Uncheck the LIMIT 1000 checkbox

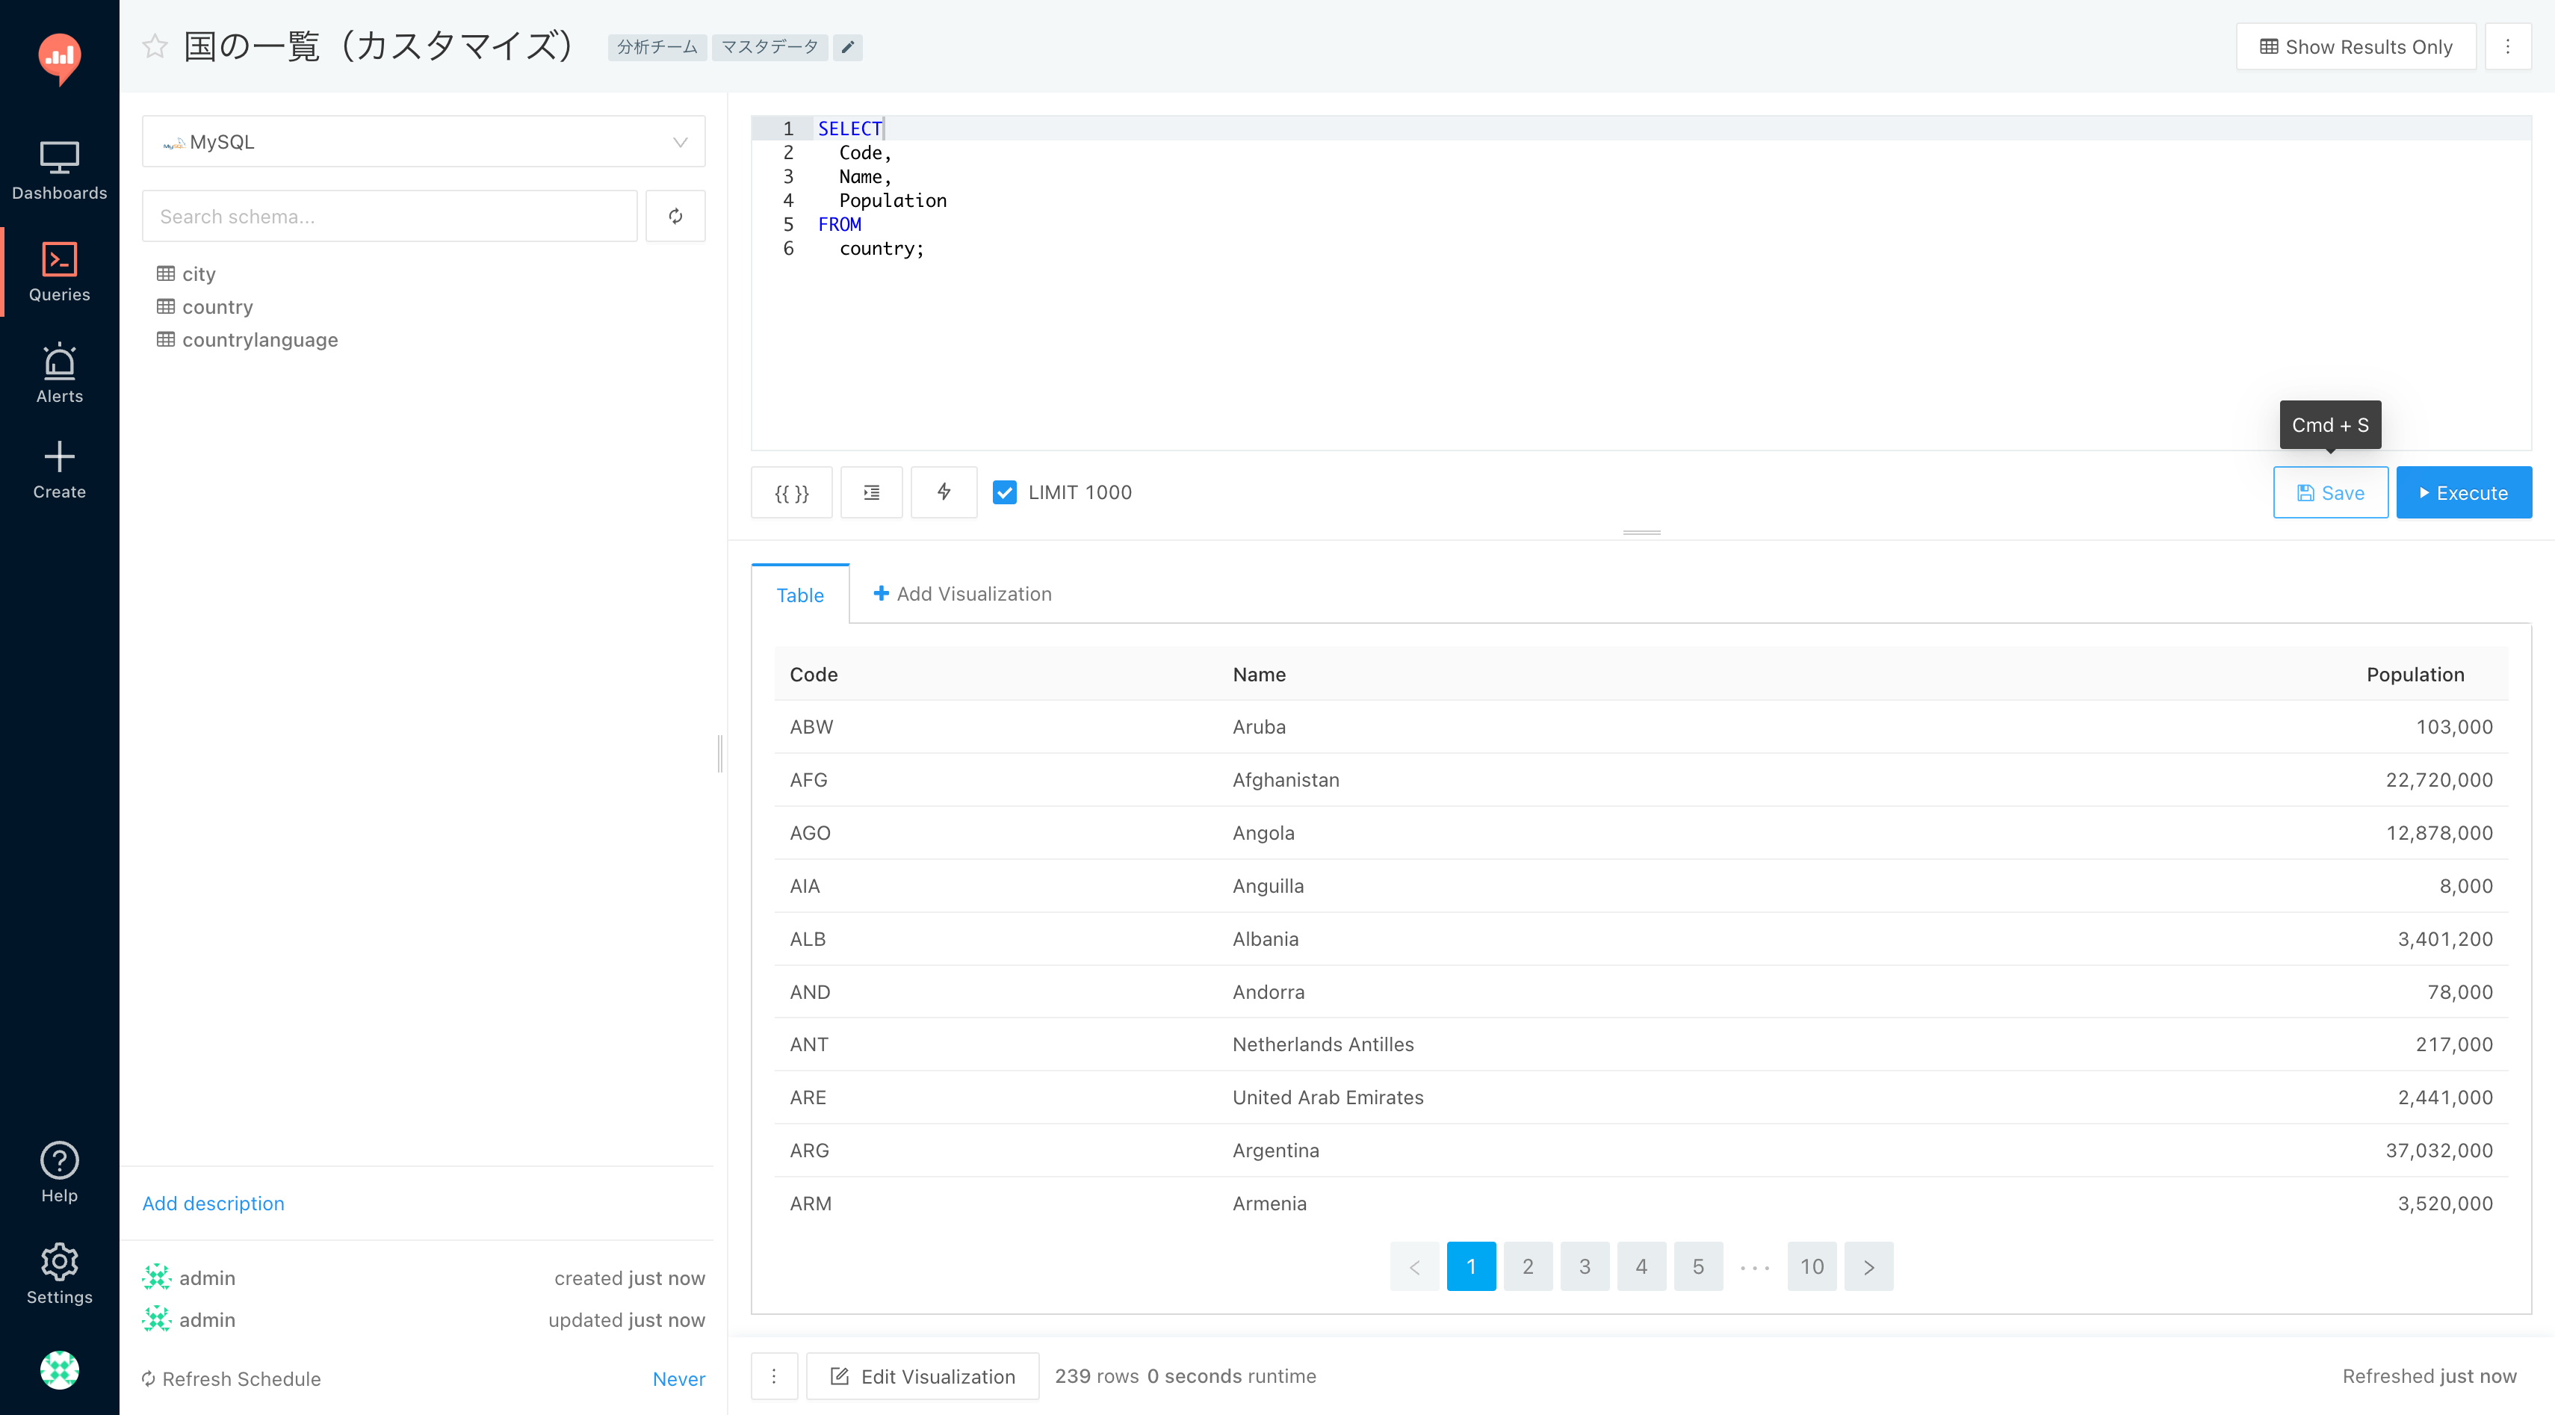point(1004,493)
